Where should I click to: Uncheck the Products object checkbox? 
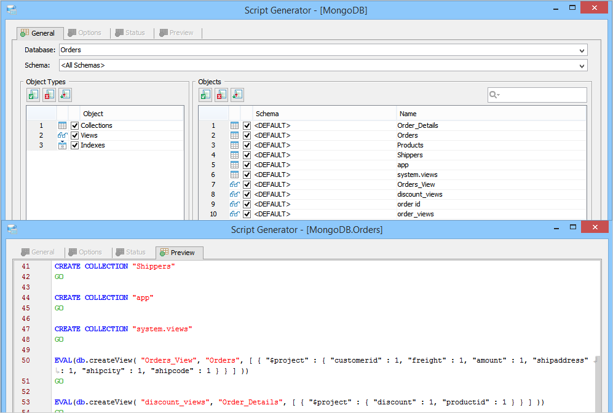[247, 145]
